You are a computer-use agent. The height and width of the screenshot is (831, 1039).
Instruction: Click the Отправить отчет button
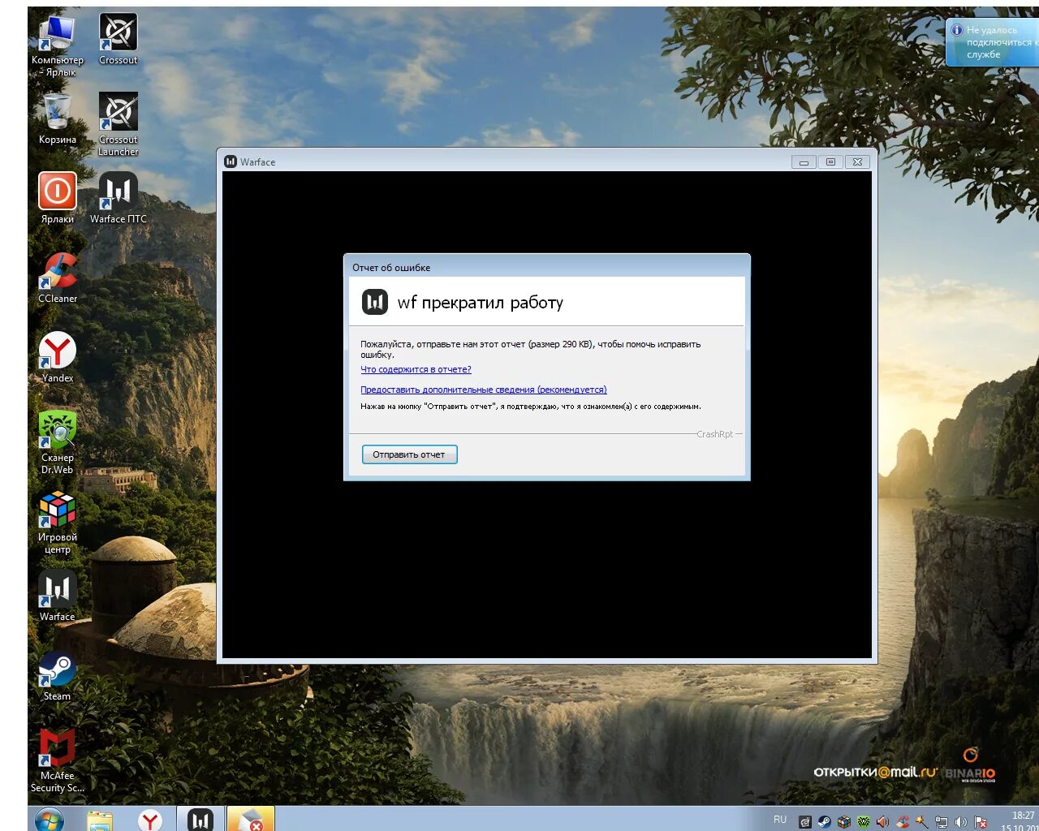coord(409,454)
